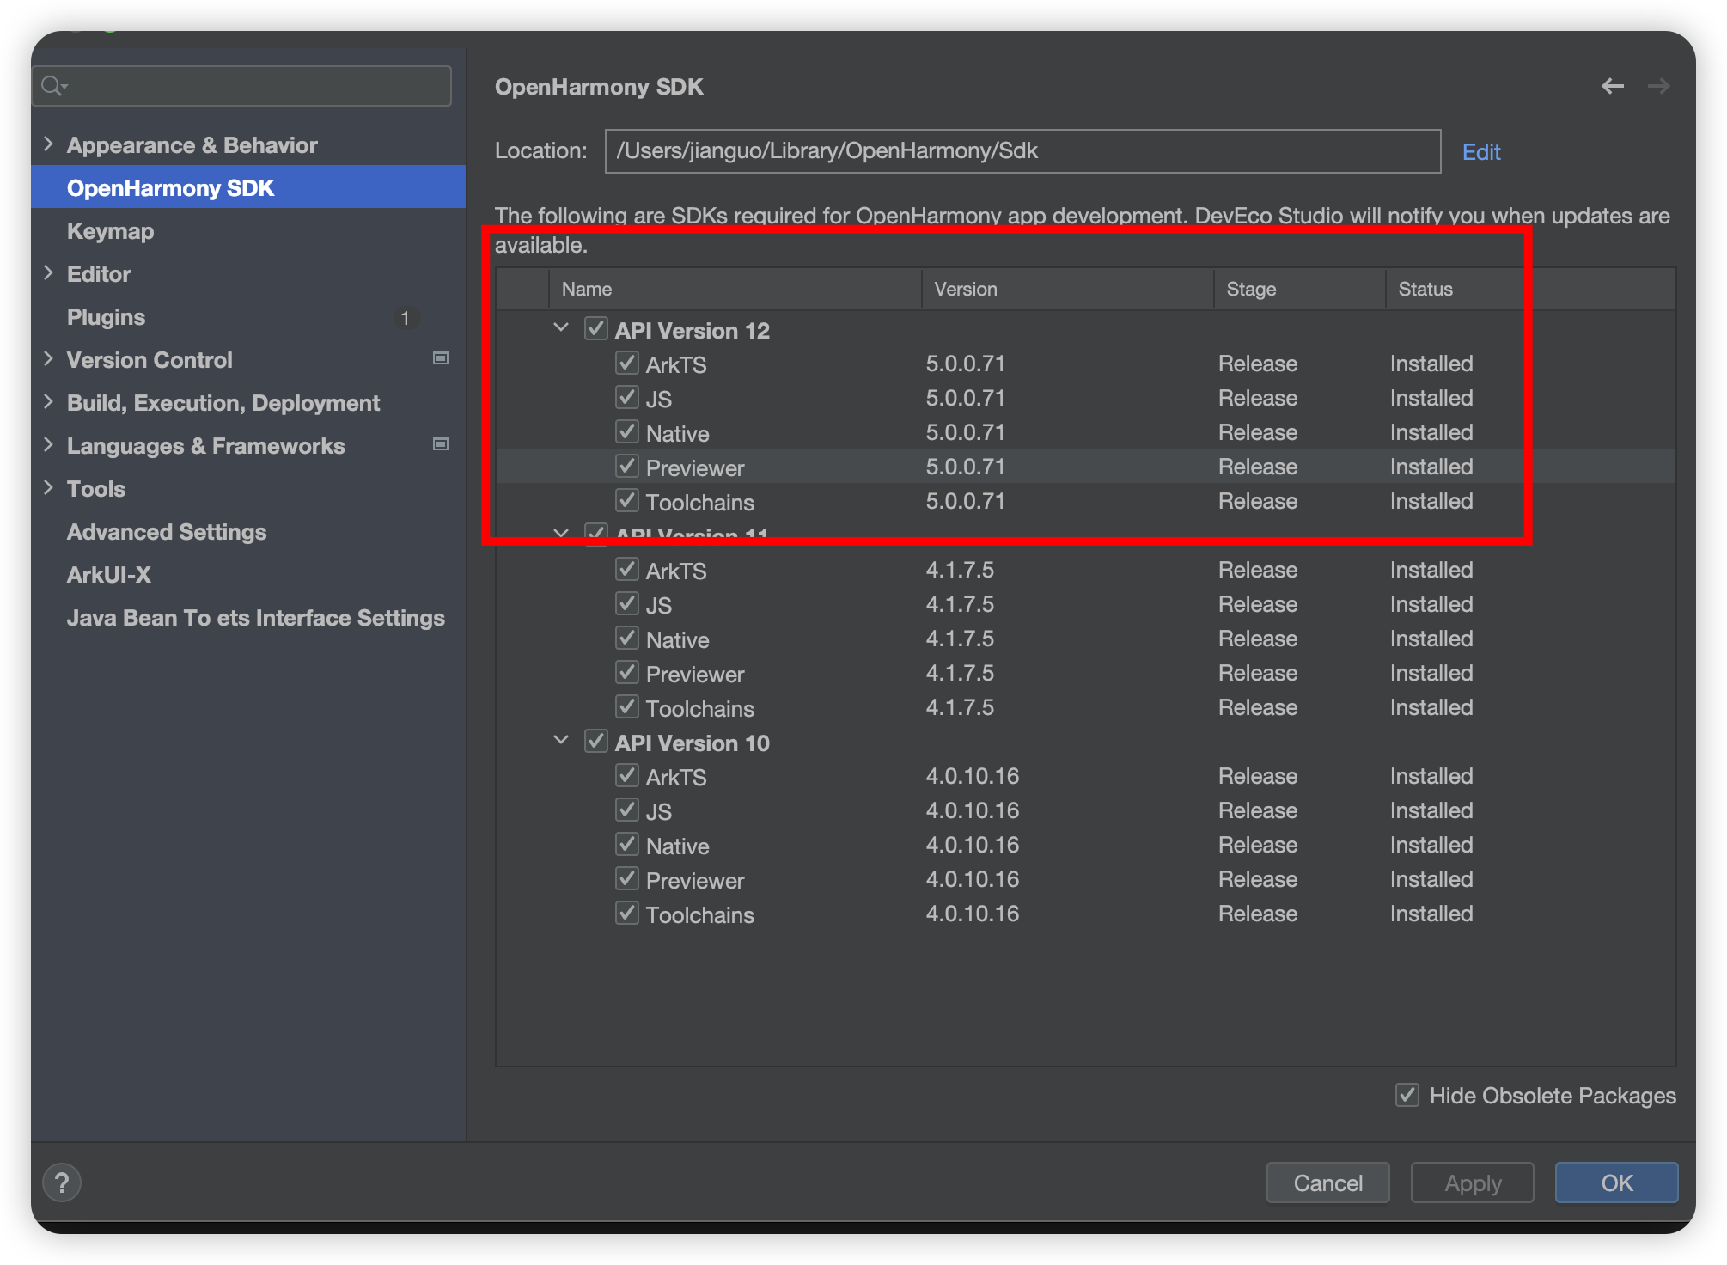Click the back navigation arrow icon
The image size is (1727, 1265).
pyautogui.click(x=1612, y=86)
